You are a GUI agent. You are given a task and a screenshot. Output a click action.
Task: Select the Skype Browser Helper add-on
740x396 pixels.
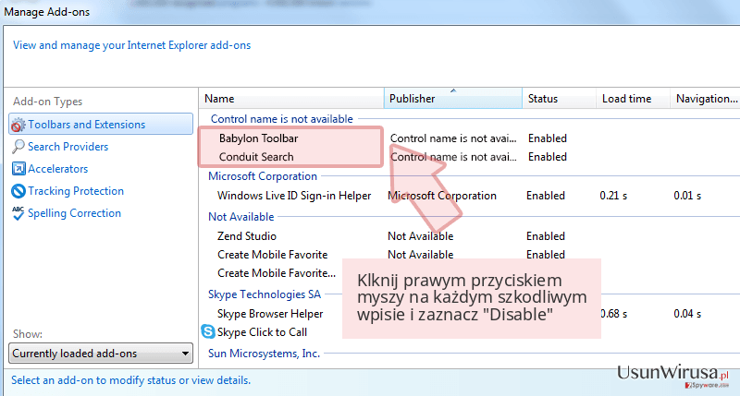(270, 314)
